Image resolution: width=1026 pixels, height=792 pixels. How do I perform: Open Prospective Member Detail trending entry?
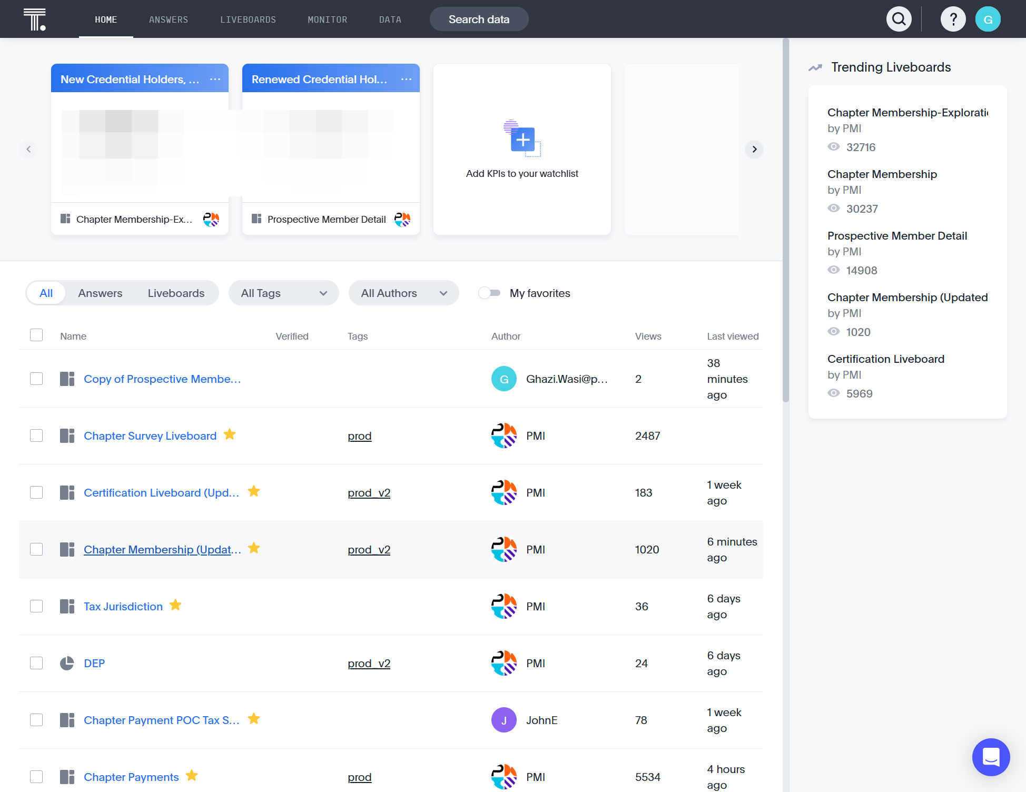(x=897, y=236)
